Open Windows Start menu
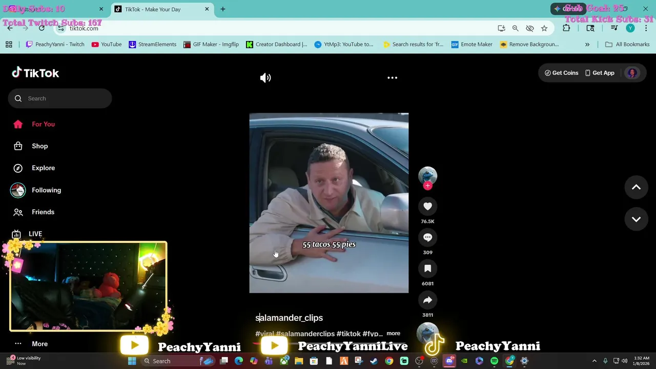 pyautogui.click(x=132, y=361)
